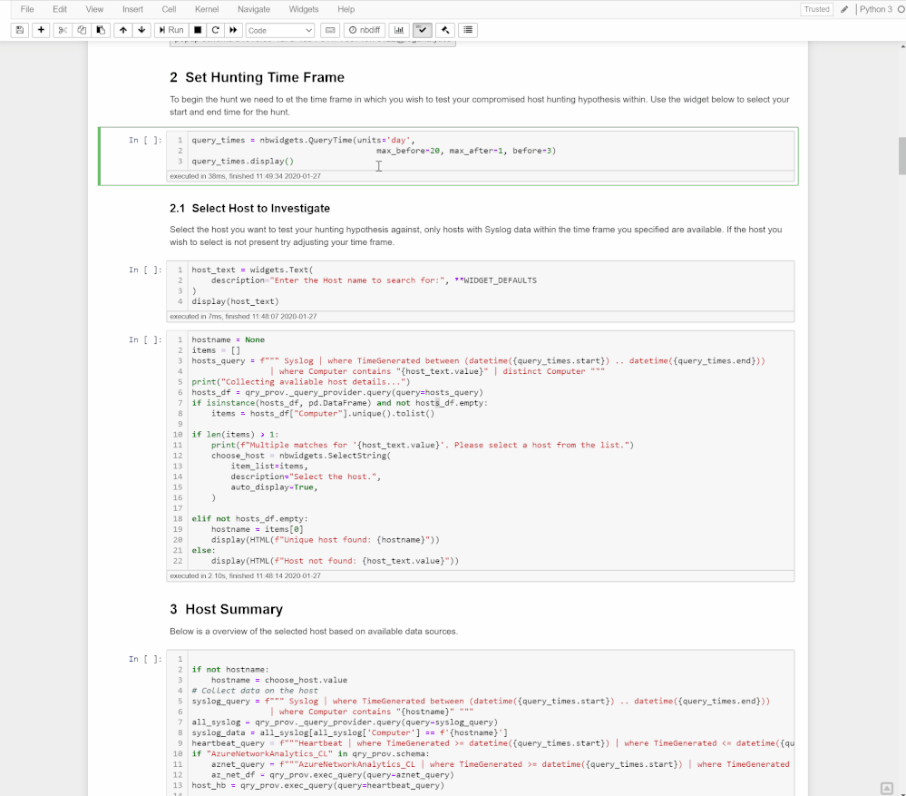This screenshot has height=796, width=906.
Task: Click the In [ ] prompt of host_text cell
Action: click(145, 270)
